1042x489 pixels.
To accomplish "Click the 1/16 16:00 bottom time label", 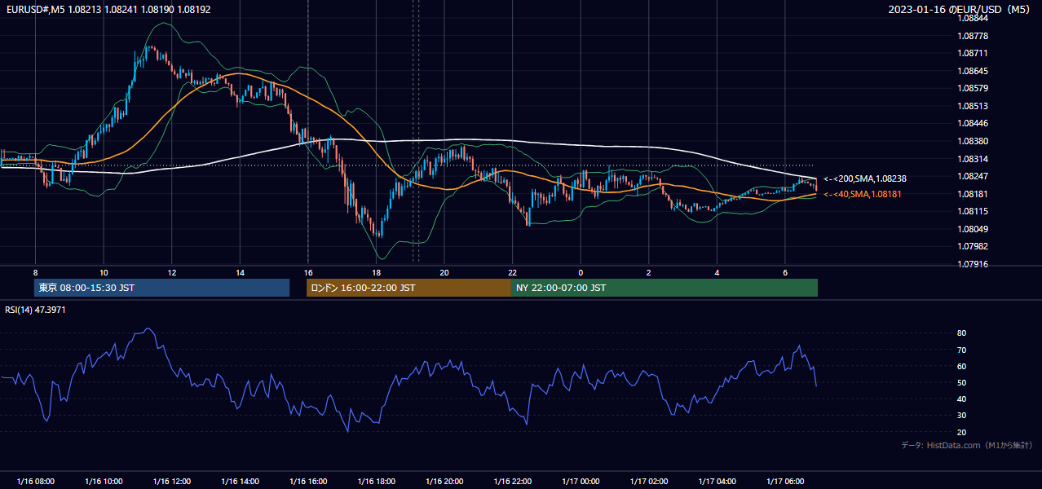I will 308,482.
